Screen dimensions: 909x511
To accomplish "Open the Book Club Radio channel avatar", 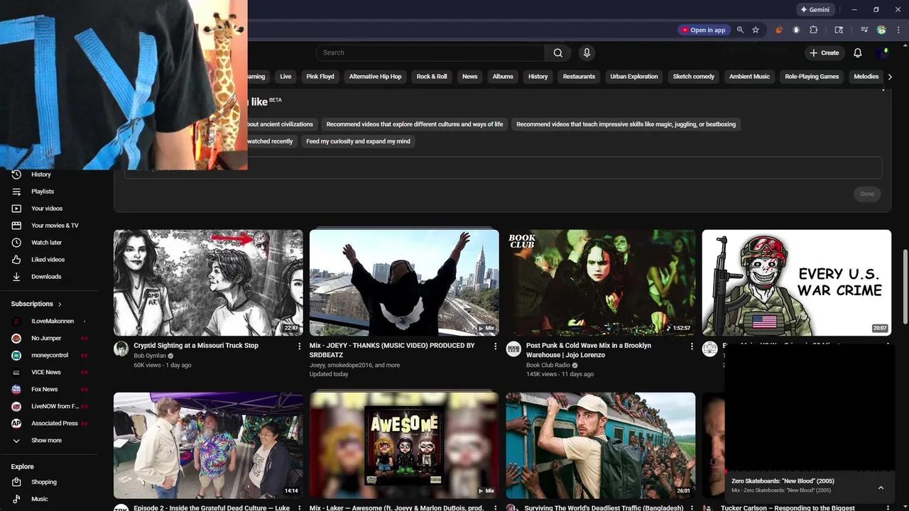I will (x=513, y=348).
